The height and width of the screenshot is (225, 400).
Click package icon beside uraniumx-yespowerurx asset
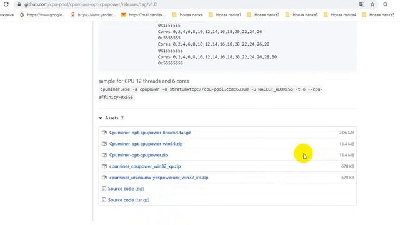104,177
